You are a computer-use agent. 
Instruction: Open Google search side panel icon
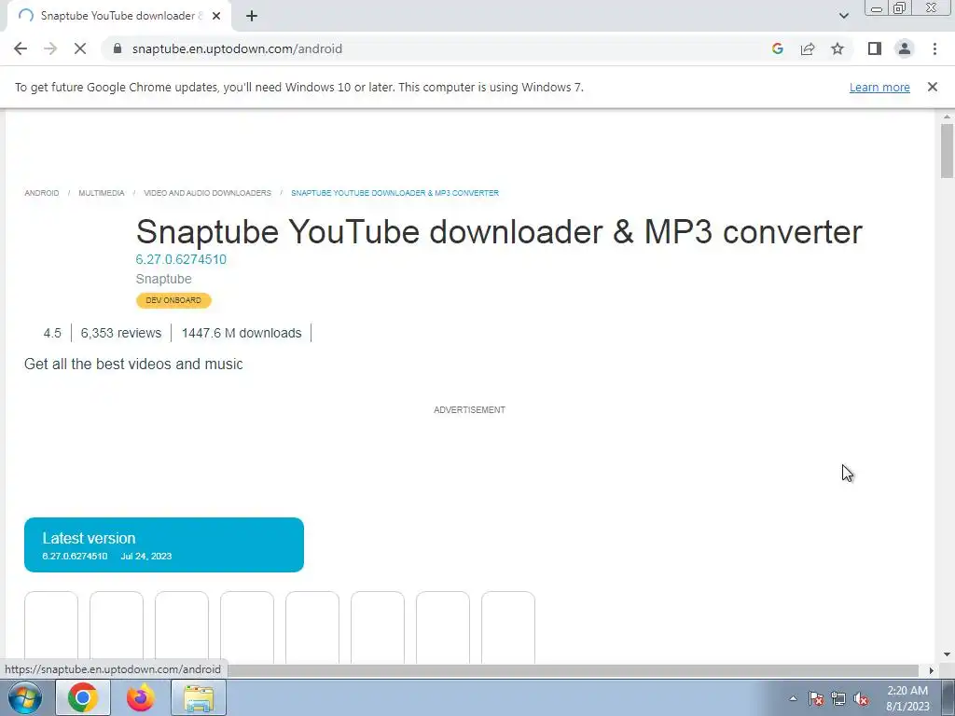click(777, 48)
